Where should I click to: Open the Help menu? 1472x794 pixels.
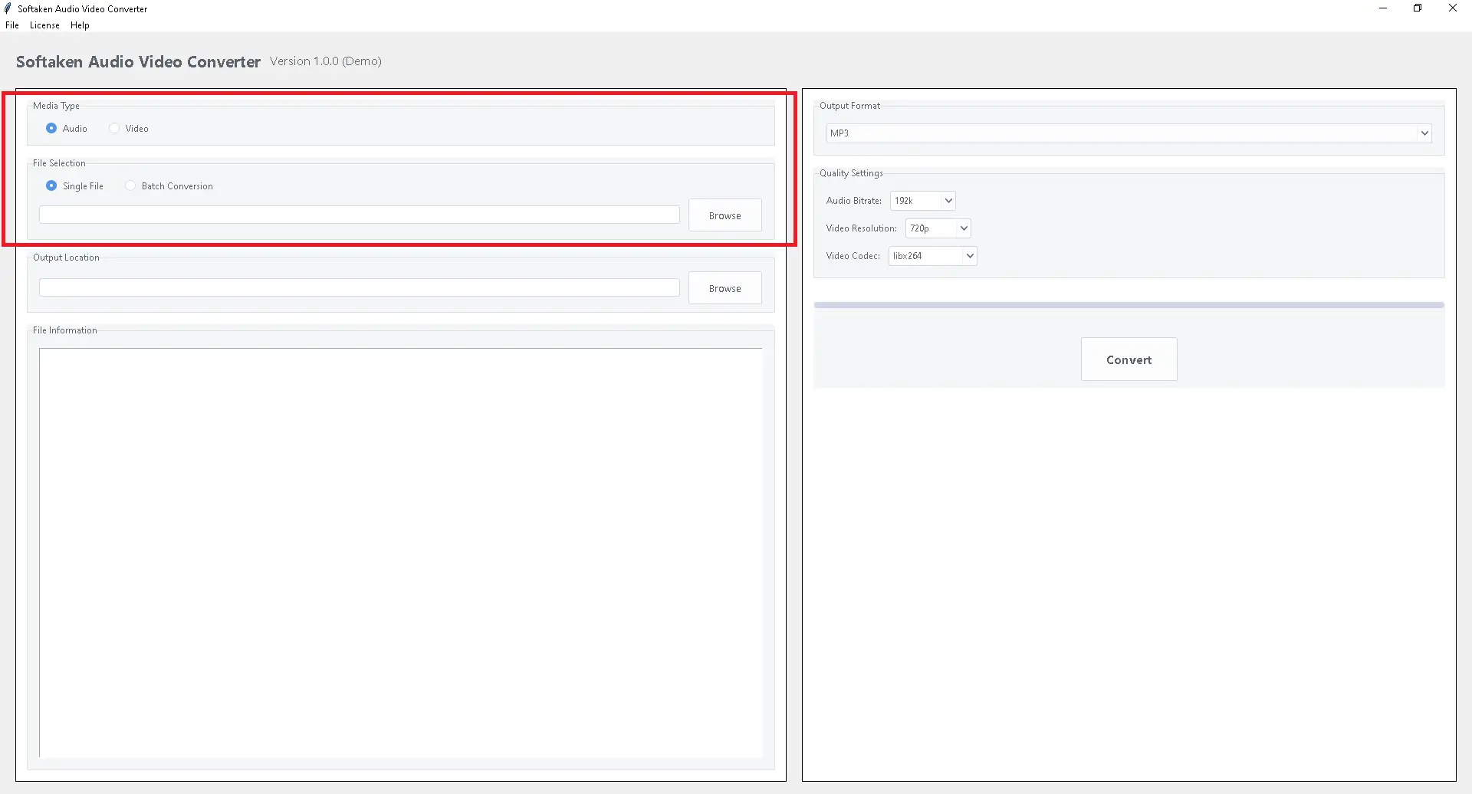[x=80, y=25]
